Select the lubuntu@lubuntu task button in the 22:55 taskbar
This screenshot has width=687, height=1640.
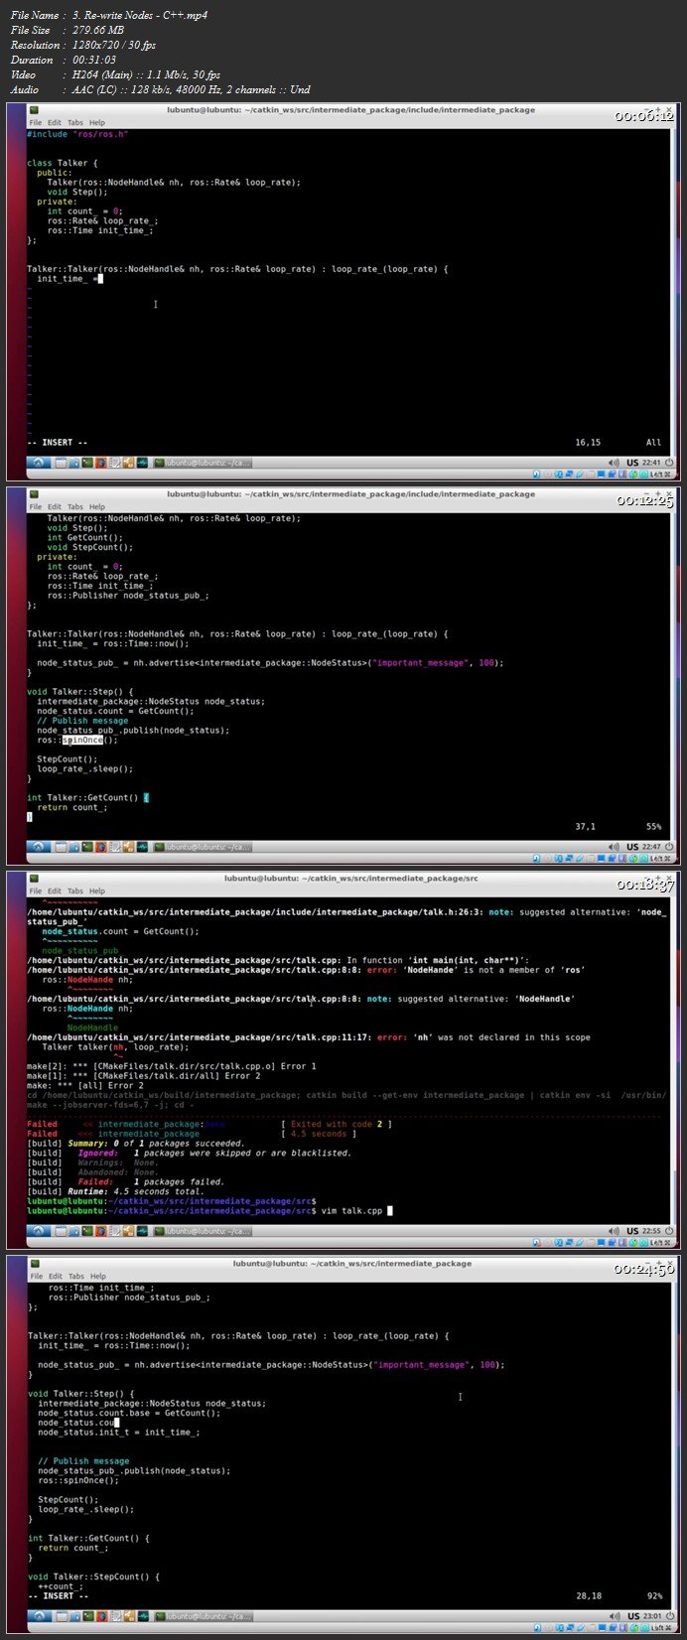[203, 1231]
